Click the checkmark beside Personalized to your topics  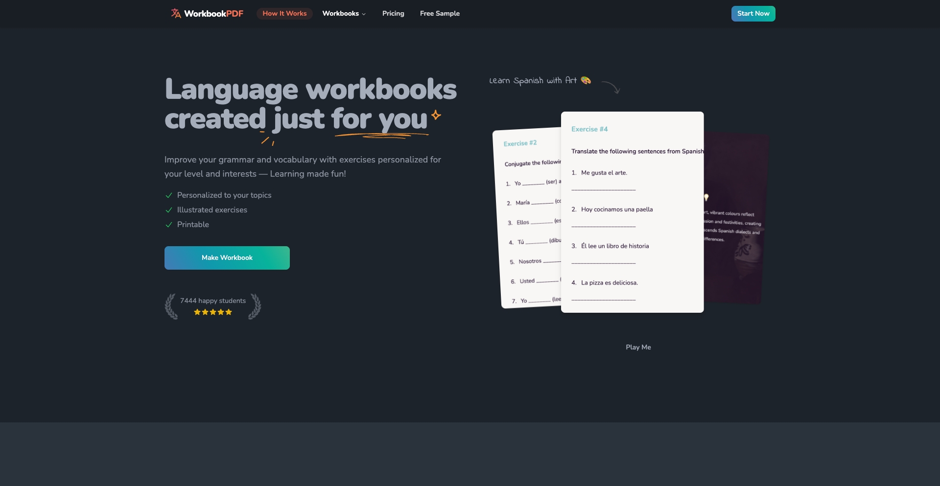pyautogui.click(x=169, y=195)
